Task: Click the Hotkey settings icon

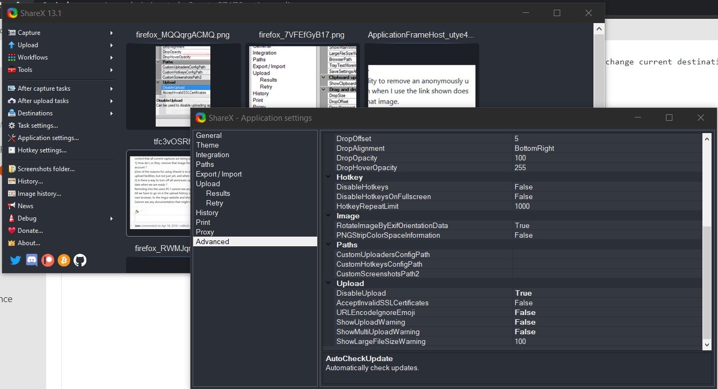Action: (12, 150)
